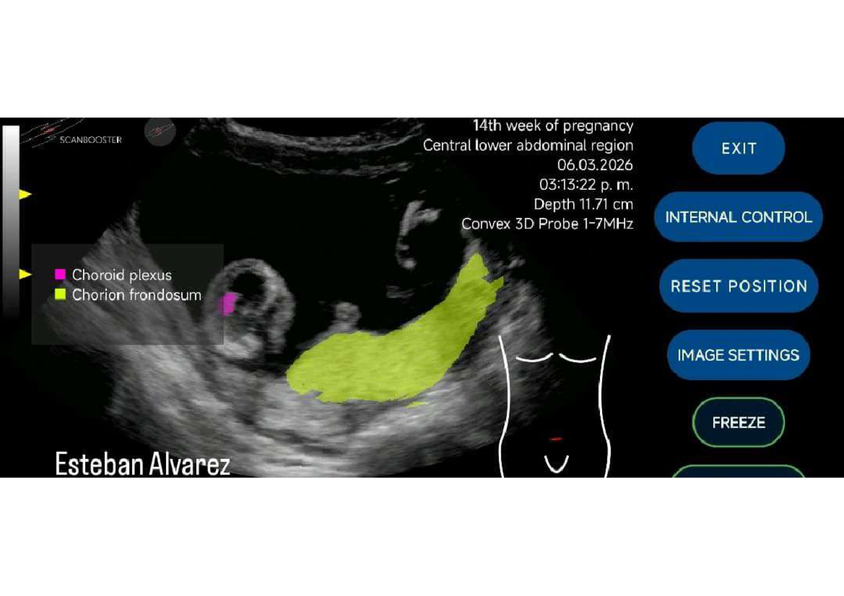This screenshot has width=844, height=596.
Task: Click 'Convex 3D Probe 1-7MHz' label
Action: coord(548,224)
